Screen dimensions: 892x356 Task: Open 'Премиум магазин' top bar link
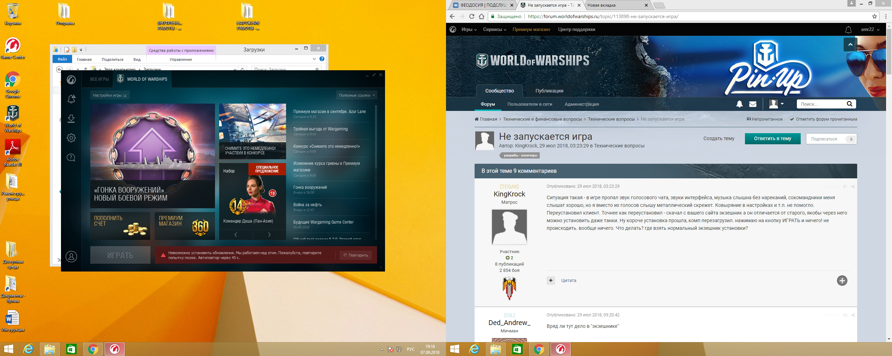531,30
